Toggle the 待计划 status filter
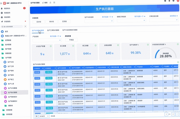This screenshot has width=180, height=119. (x=52, y=22)
